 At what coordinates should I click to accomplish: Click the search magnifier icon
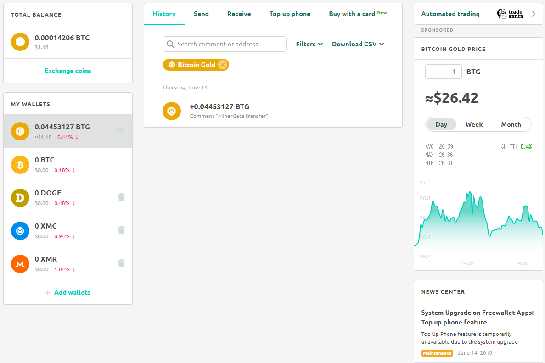[170, 44]
